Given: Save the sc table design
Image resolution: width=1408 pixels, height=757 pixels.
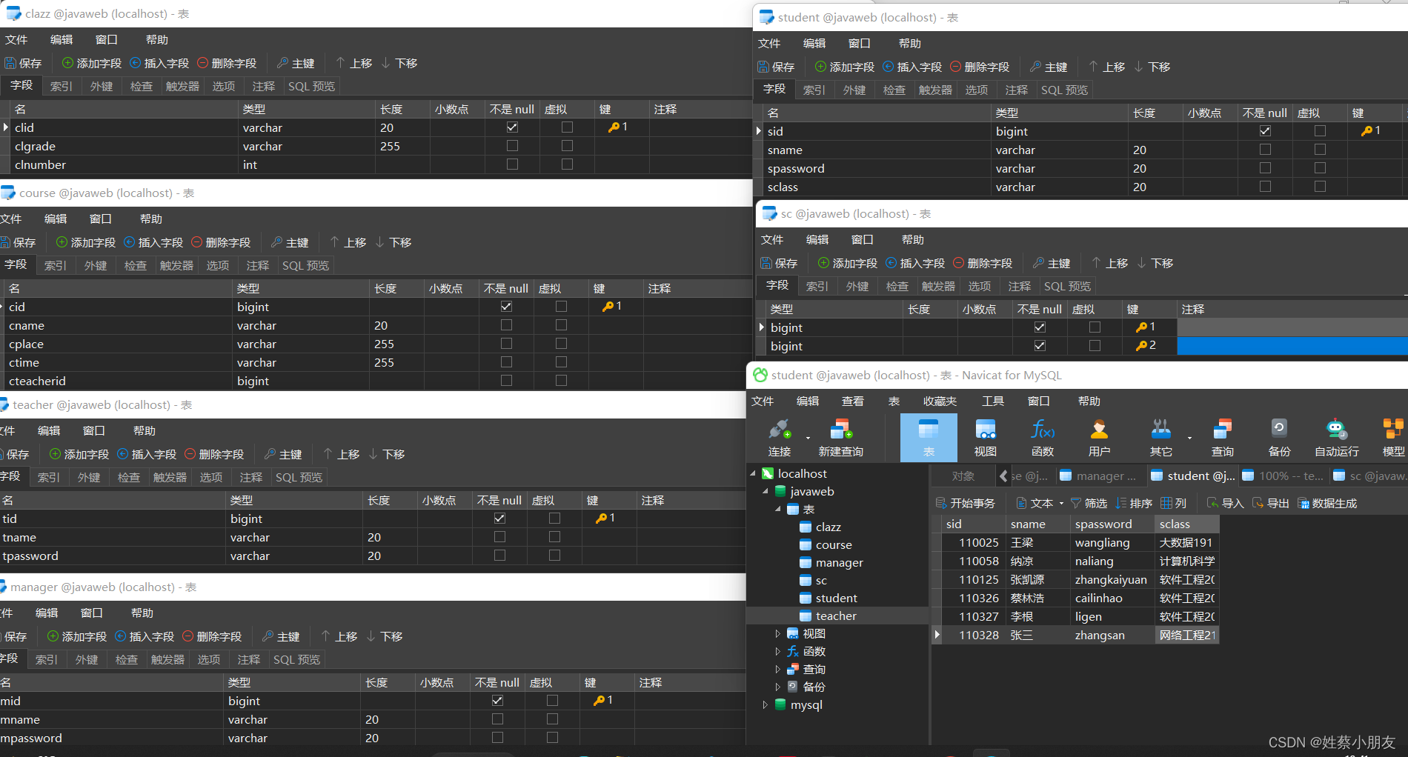Looking at the screenshot, I should pyautogui.click(x=779, y=263).
